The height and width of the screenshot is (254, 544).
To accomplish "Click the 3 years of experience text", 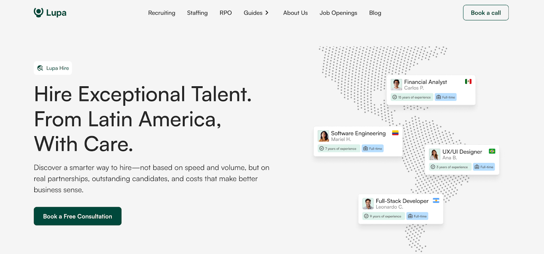I will (452, 167).
